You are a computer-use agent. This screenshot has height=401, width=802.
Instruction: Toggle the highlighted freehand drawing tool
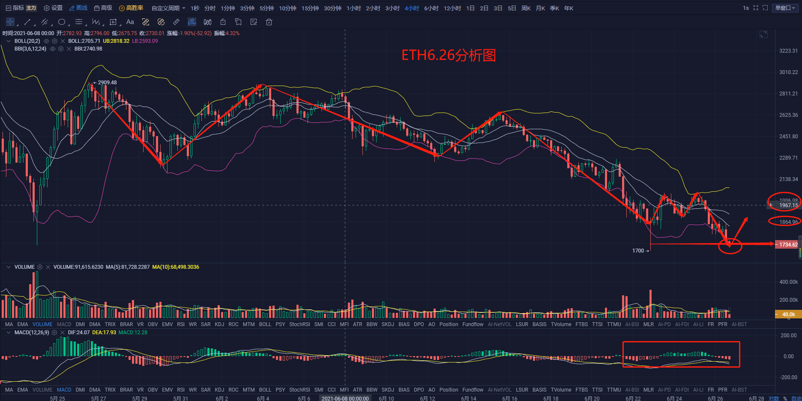tap(192, 22)
